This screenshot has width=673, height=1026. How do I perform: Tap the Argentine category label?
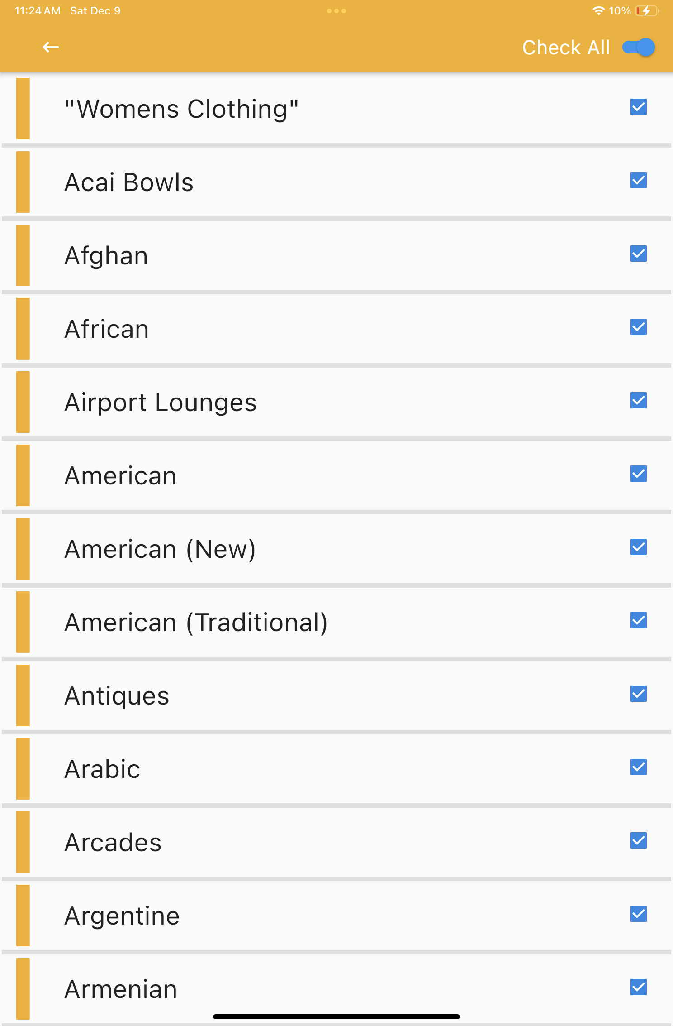coord(122,916)
